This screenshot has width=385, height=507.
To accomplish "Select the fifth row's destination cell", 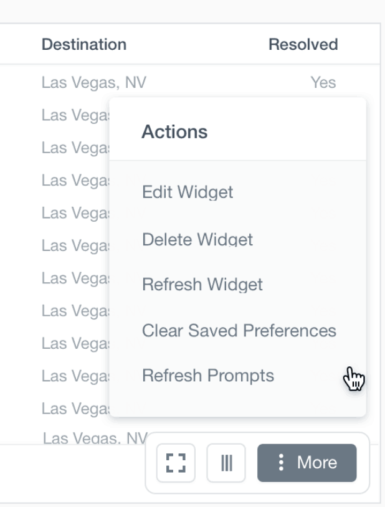I will (75, 212).
